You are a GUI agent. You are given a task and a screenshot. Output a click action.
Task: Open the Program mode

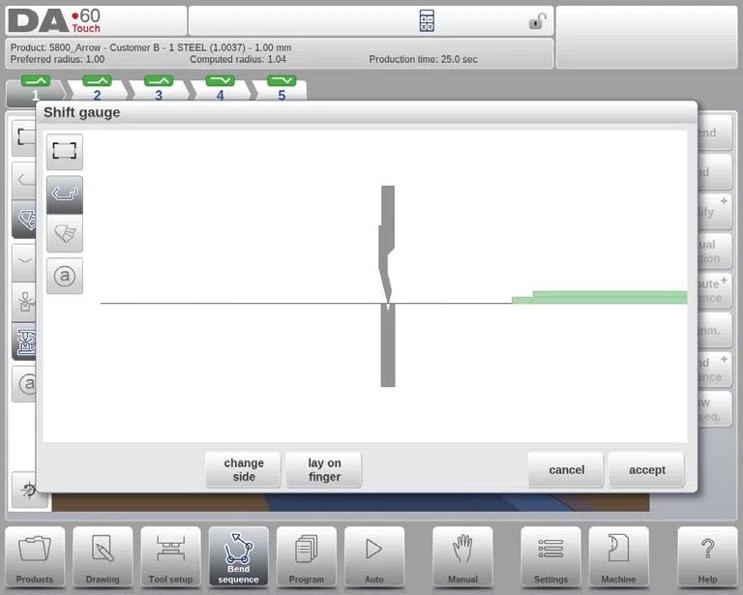[306, 557]
